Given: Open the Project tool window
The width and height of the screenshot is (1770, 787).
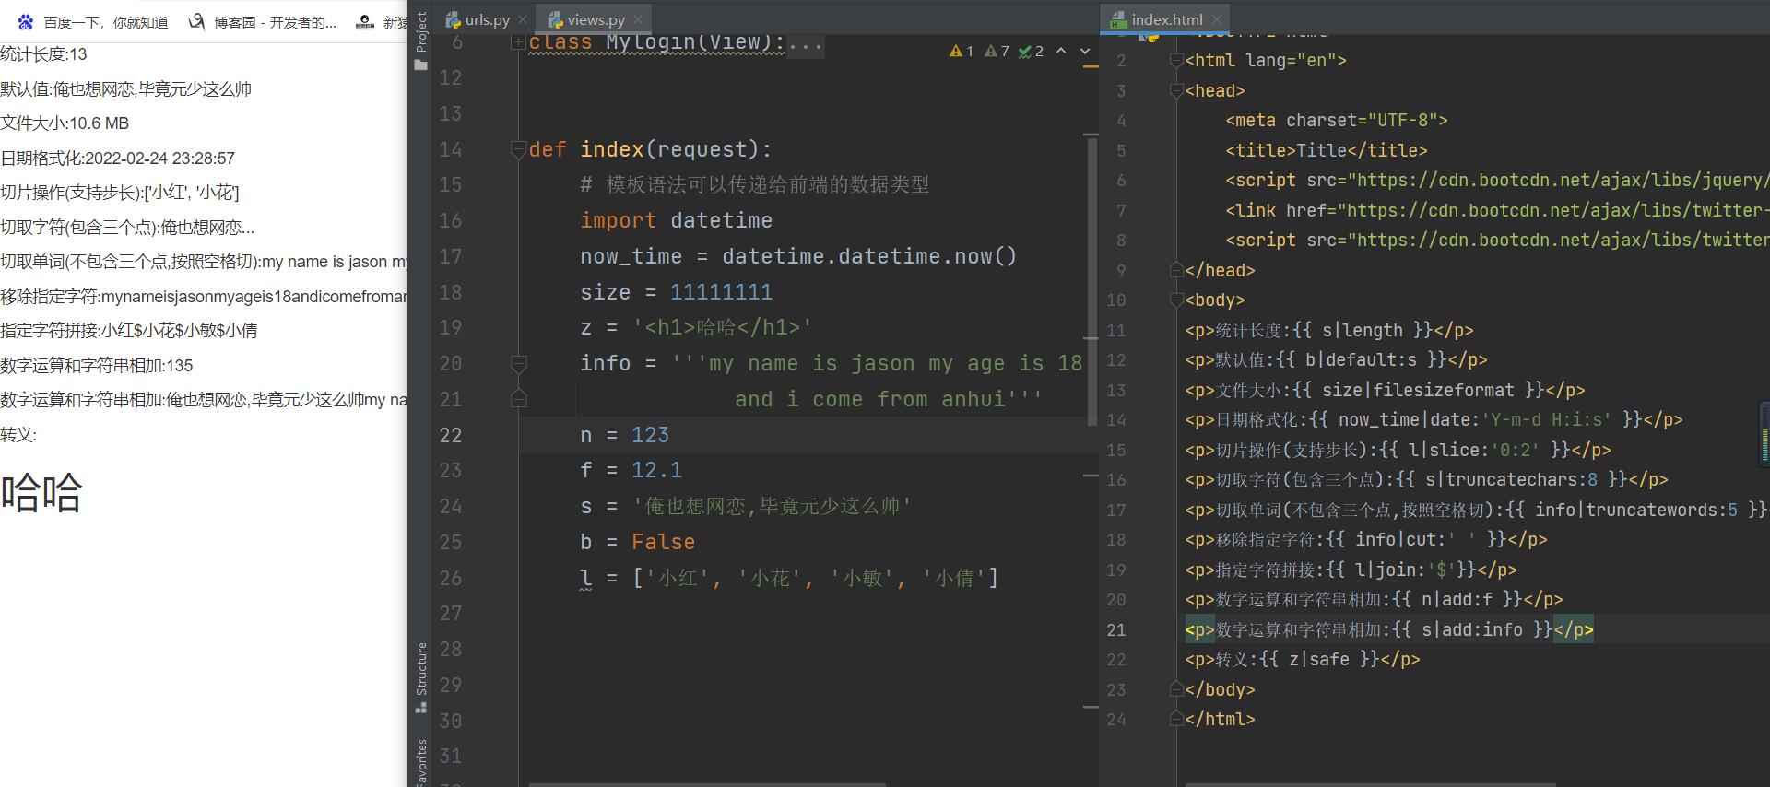Looking at the screenshot, I should 420,41.
